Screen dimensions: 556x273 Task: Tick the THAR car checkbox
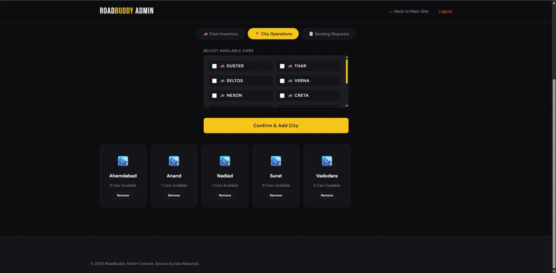click(x=282, y=66)
